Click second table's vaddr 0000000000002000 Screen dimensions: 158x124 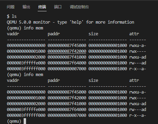[x=26, y=104]
